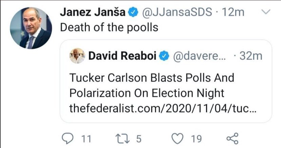Like the tweet with the heart icon

[x=177, y=139]
